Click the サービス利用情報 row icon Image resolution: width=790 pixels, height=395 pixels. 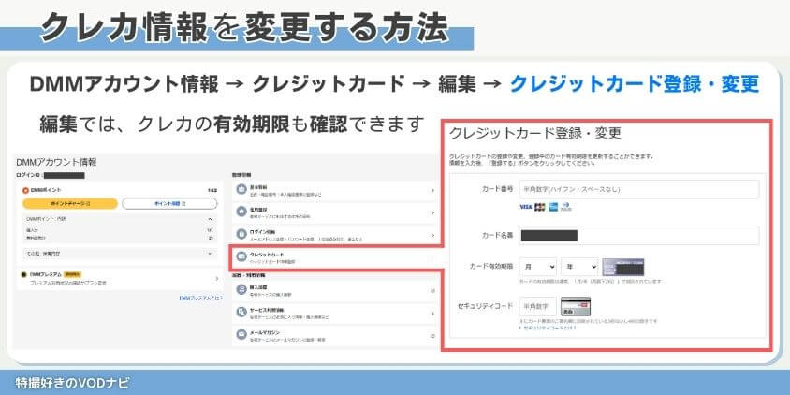pos(241,313)
